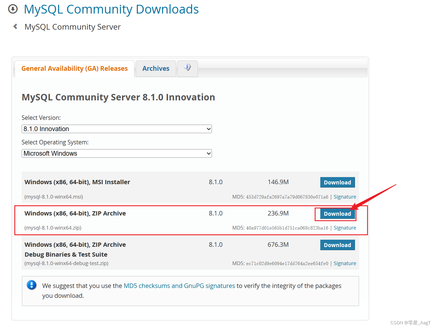Open the Select Version dropdown showing 8.1.0 Innovation

pos(117,129)
